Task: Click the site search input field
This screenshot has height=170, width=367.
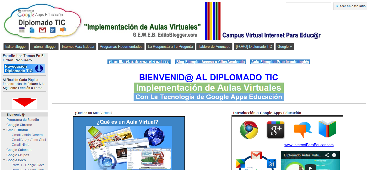Action: click(x=308, y=6)
